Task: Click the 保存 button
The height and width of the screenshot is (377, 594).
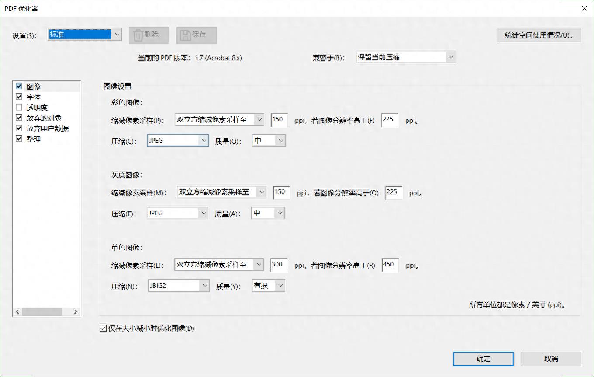Action: [x=196, y=35]
